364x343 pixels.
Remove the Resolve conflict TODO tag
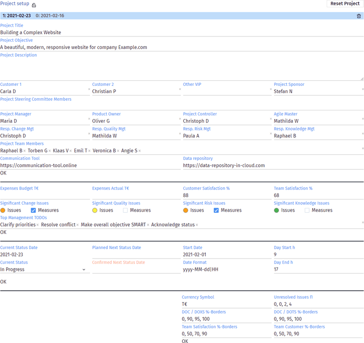[x=77, y=225]
